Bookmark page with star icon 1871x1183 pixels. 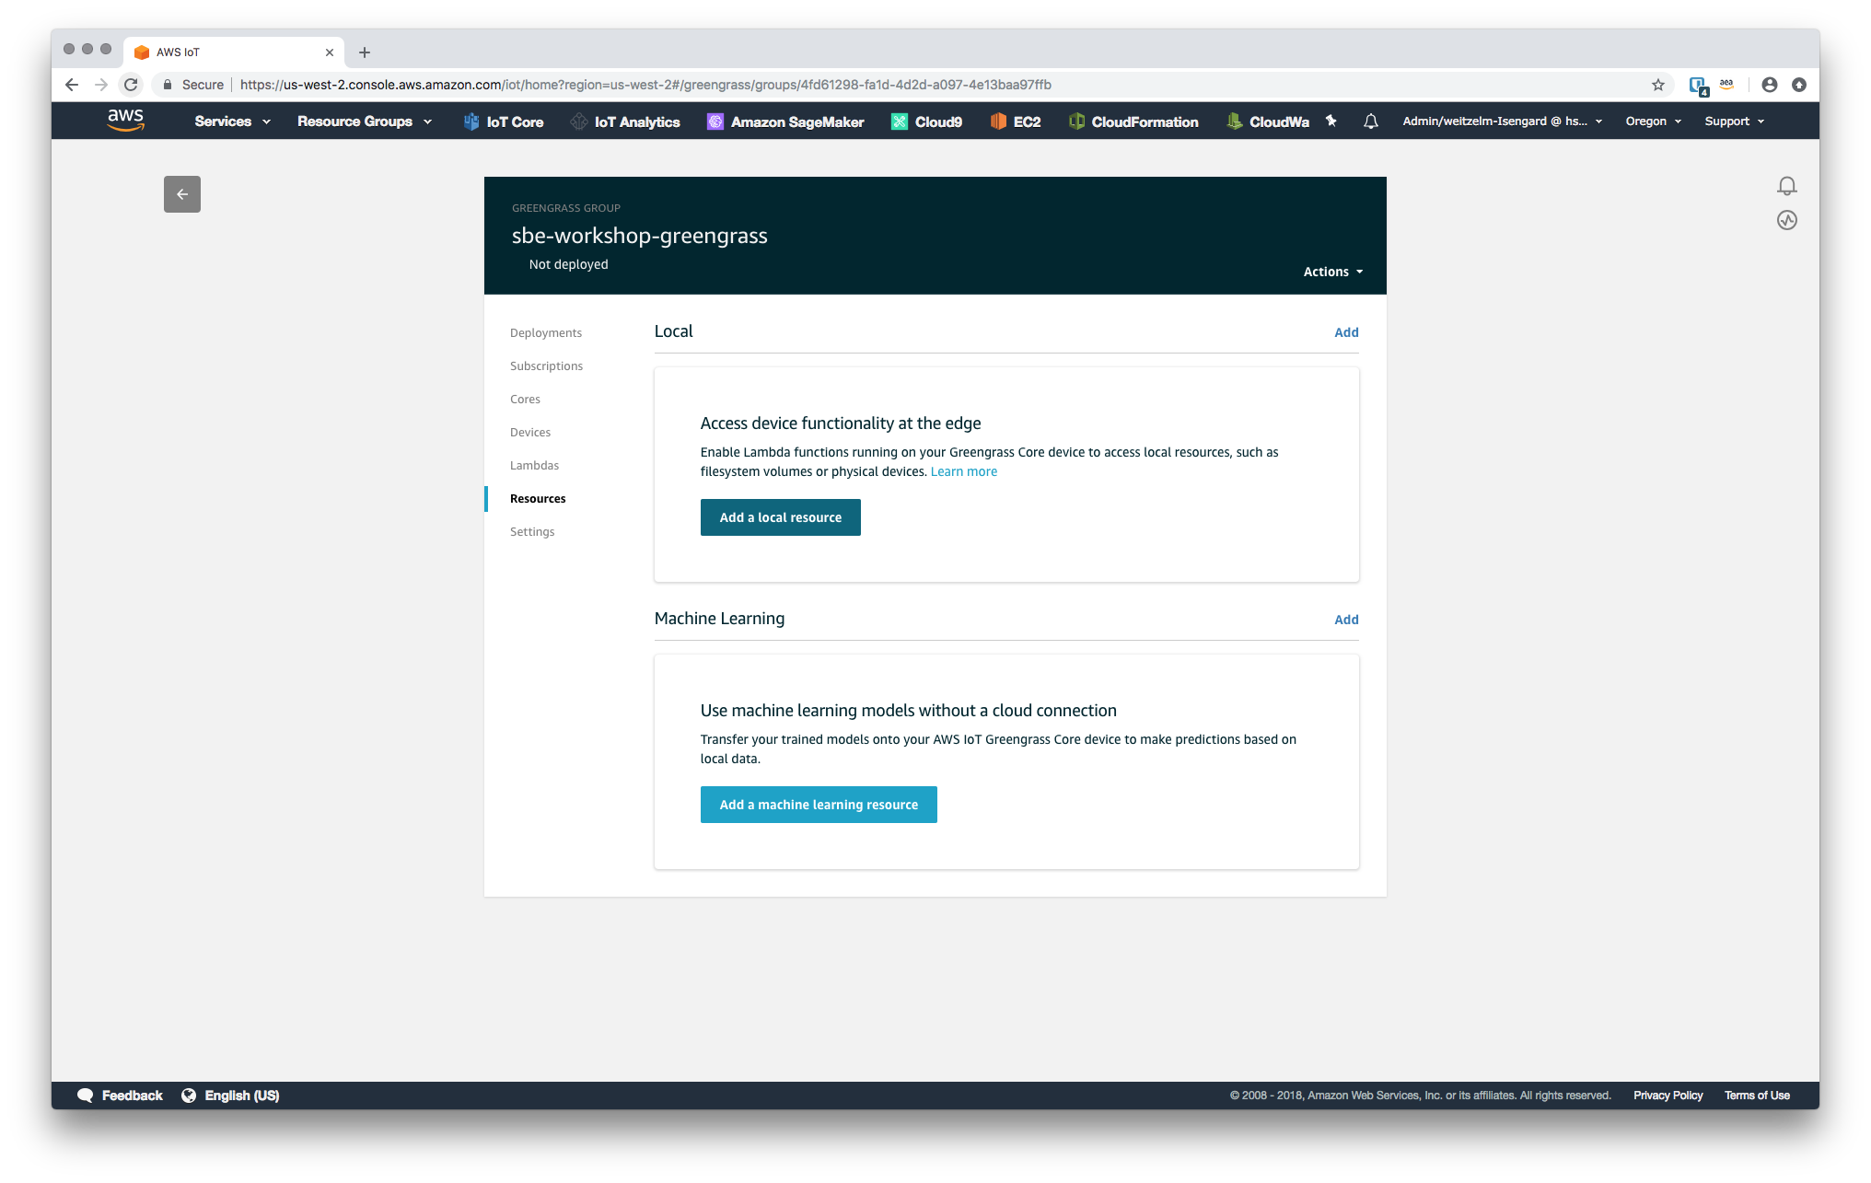click(x=1658, y=85)
